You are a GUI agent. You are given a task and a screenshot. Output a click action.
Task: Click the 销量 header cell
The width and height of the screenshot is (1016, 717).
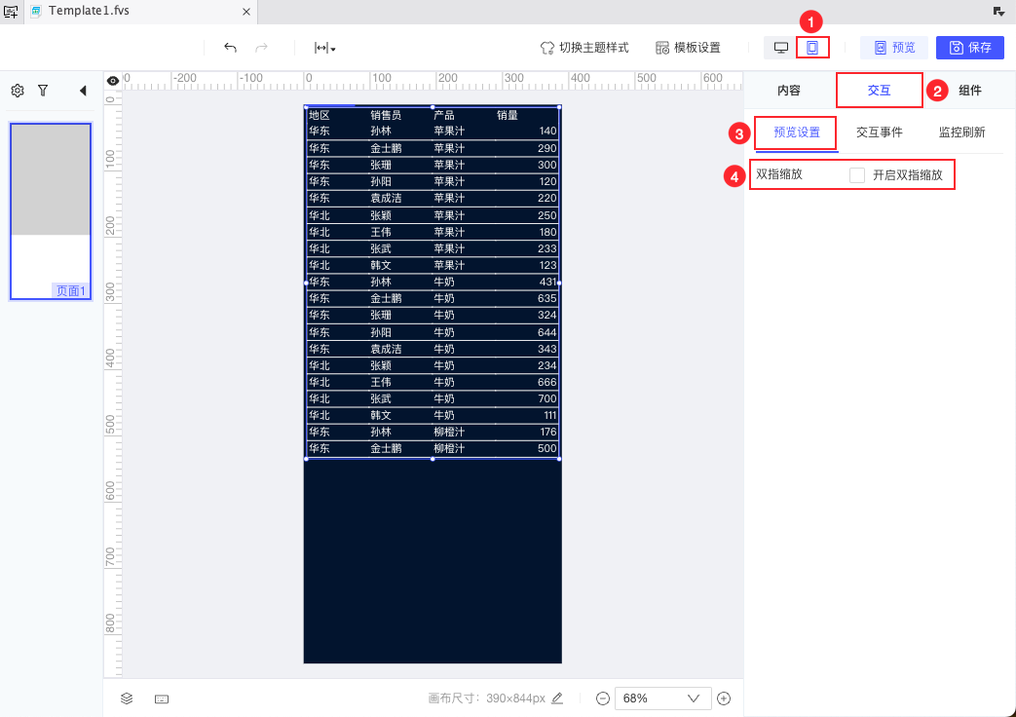(508, 115)
